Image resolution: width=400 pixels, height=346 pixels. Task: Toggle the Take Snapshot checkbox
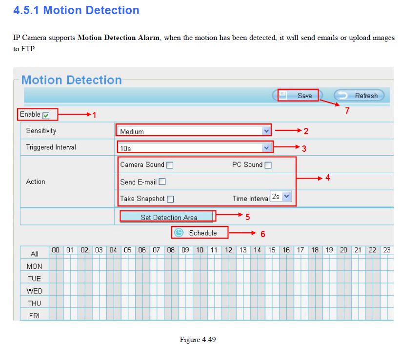coord(170,199)
